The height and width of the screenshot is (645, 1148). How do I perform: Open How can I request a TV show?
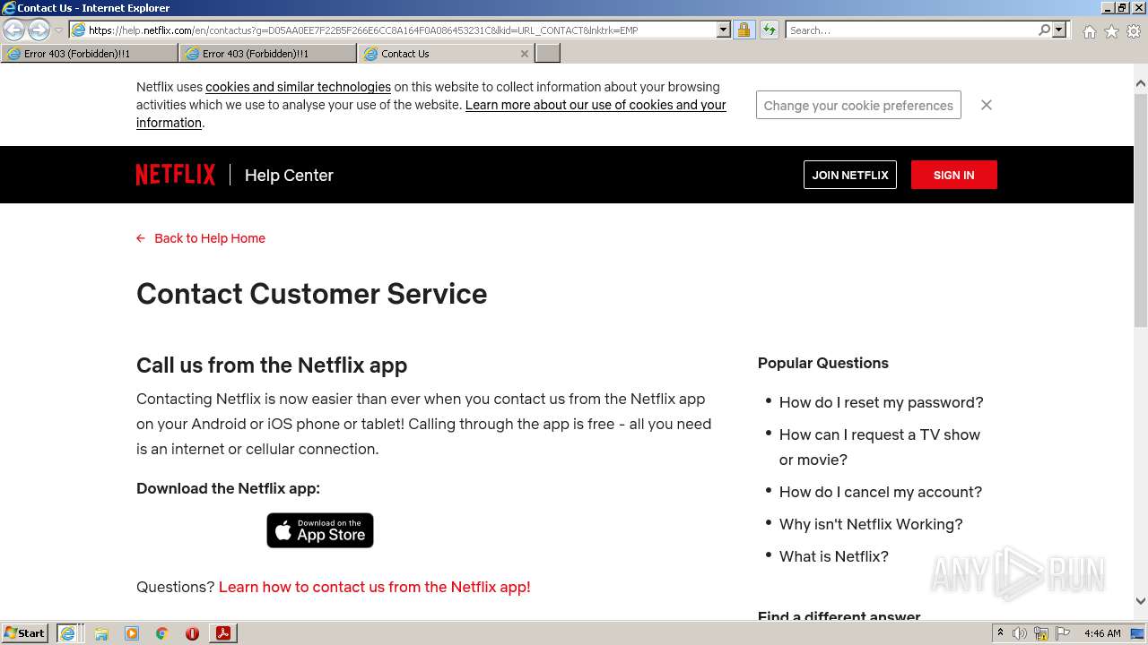click(x=880, y=447)
